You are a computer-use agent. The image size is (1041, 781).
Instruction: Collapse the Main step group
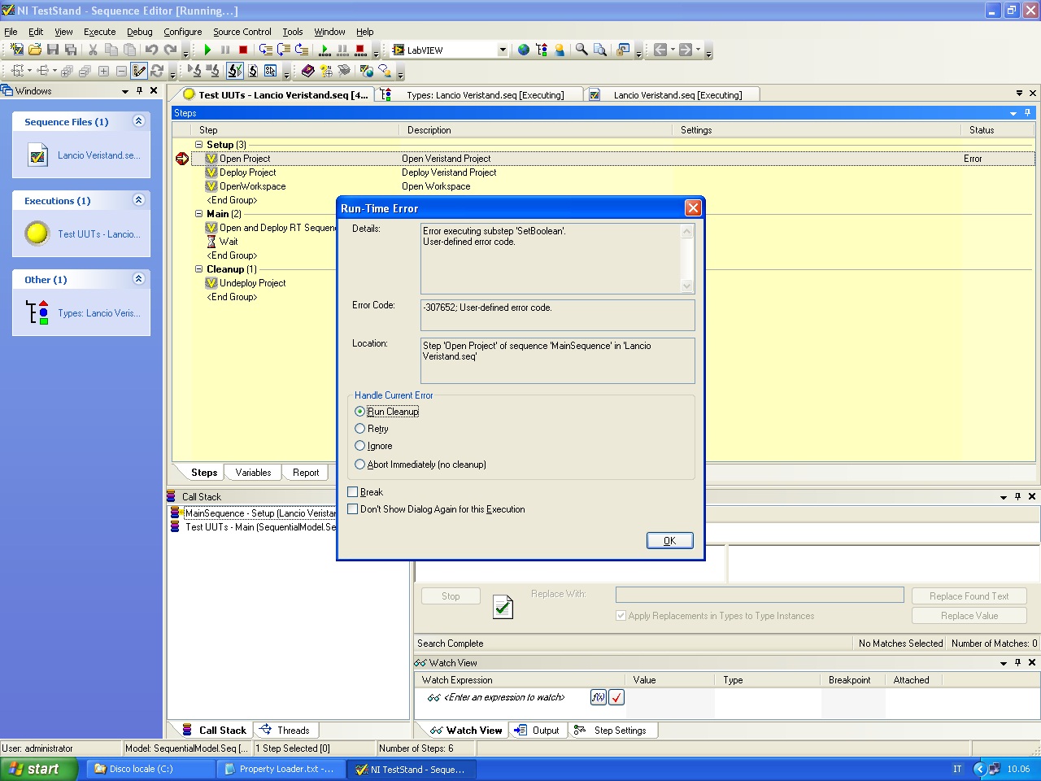click(198, 214)
